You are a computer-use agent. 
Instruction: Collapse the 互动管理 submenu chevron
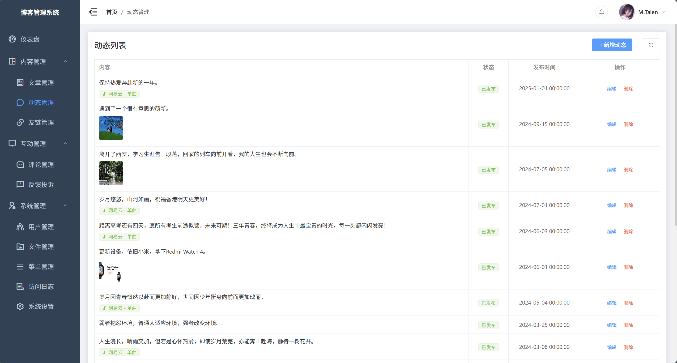tap(65, 143)
